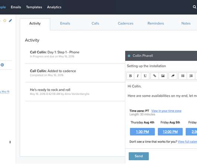The height and width of the screenshot is (164, 197).
Task: Click the up-down stepper arrows in sidebar
Action: [10, 142]
